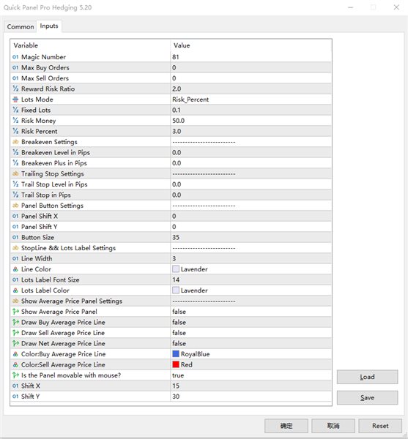
Task: Click the fraction icon beside Trail Stop in Pips
Action: click(15, 195)
